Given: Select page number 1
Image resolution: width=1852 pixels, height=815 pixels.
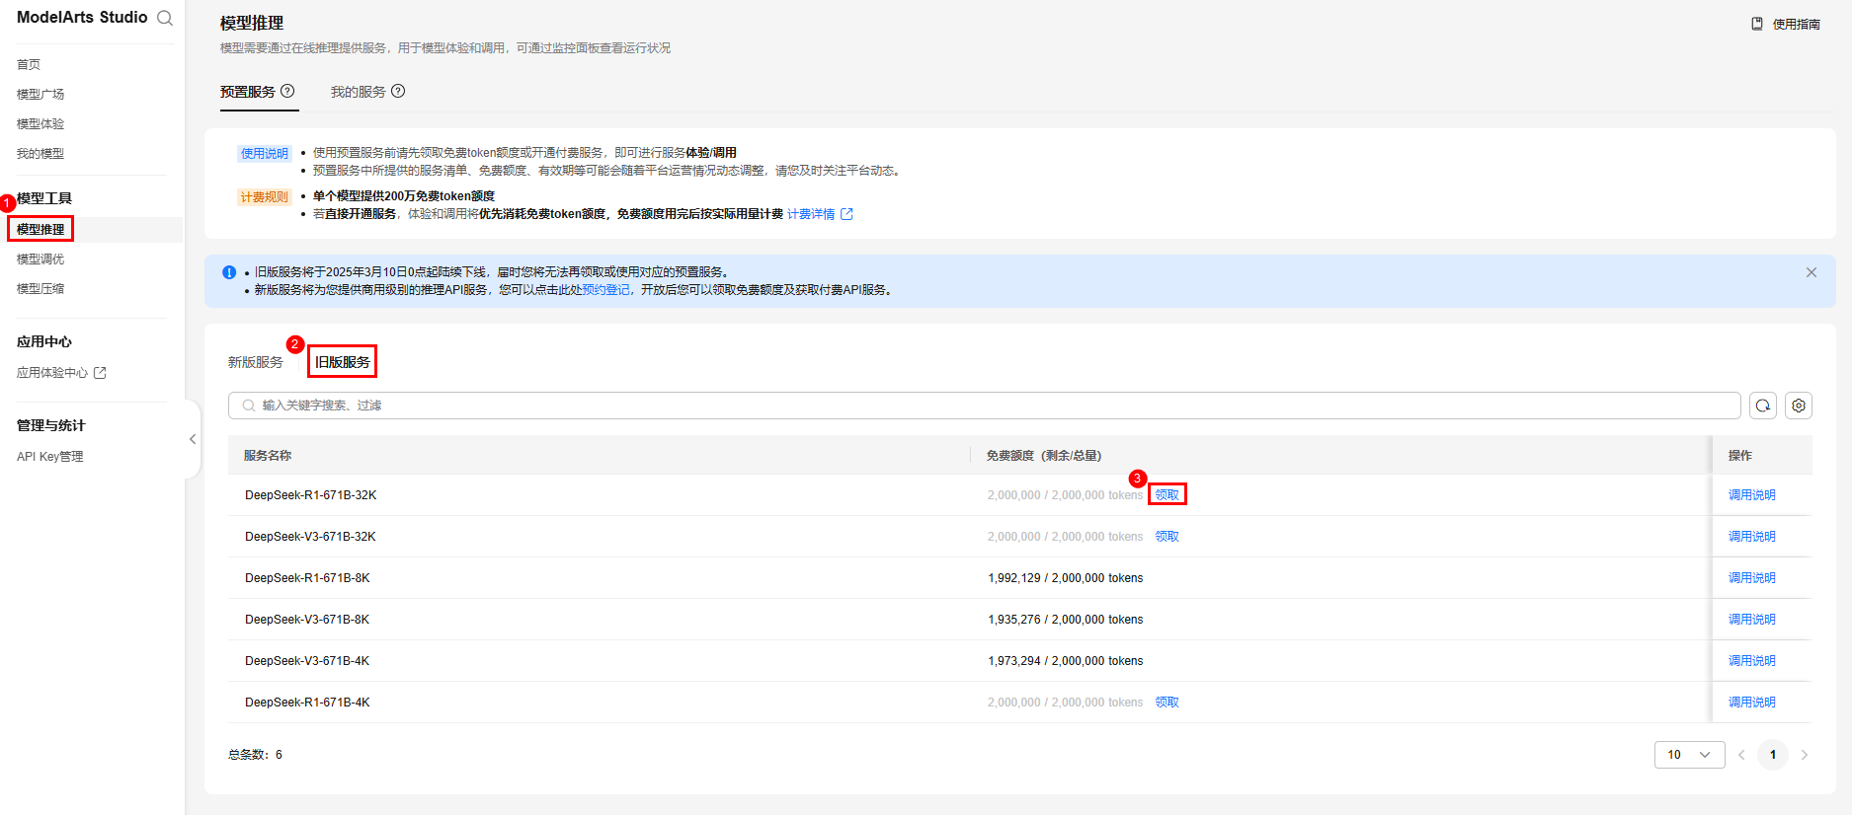Looking at the screenshot, I should click(1773, 755).
